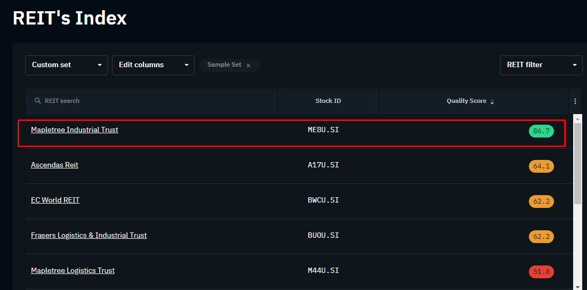Click the Sample Set chip label

coord(224,65)
